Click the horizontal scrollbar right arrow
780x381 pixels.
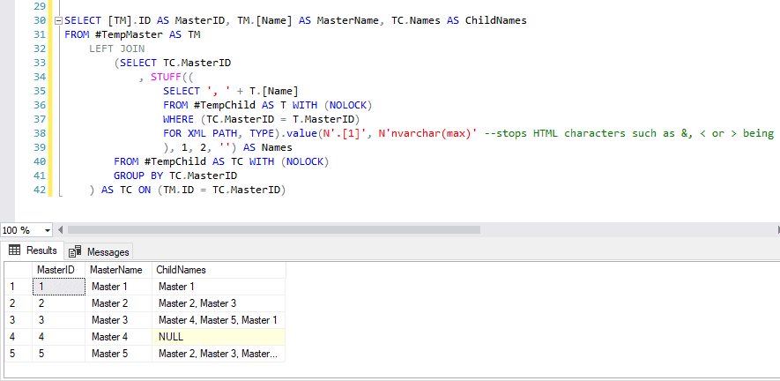777,229
